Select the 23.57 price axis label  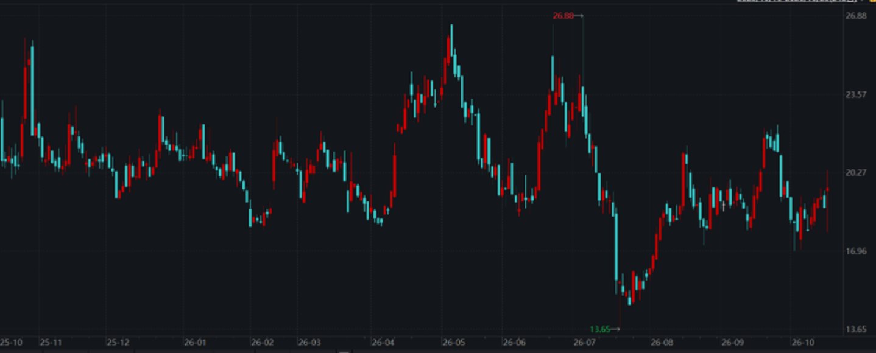point(857,94)
